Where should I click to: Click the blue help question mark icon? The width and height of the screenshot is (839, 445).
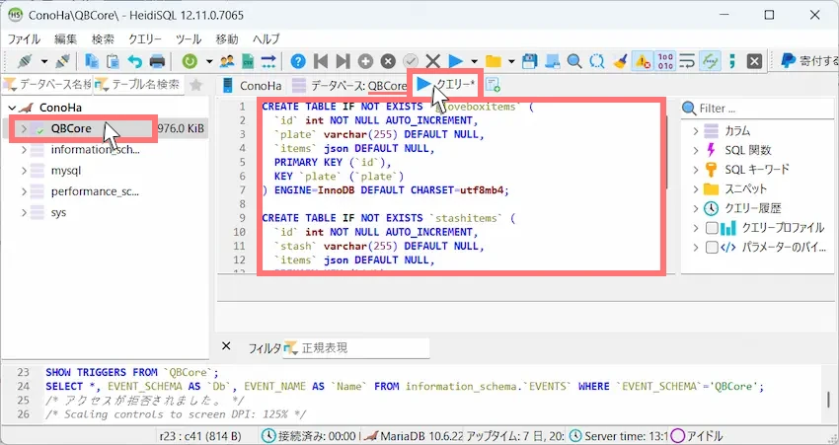[x=298, y=61]
